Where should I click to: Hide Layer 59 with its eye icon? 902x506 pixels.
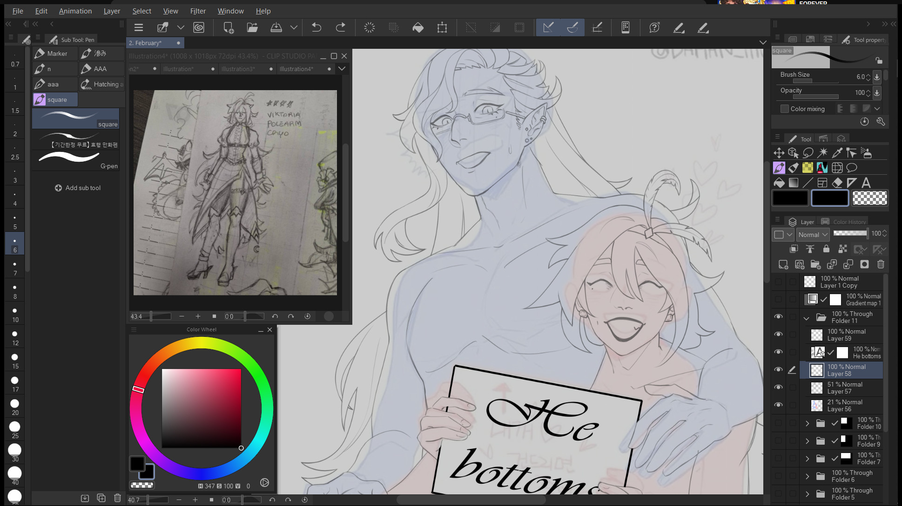778,334
